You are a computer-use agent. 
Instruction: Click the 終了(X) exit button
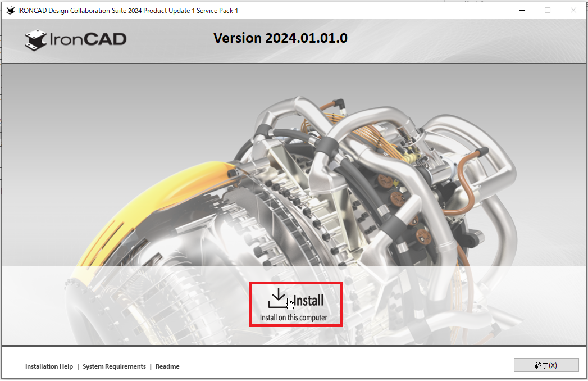click(546, 365)
